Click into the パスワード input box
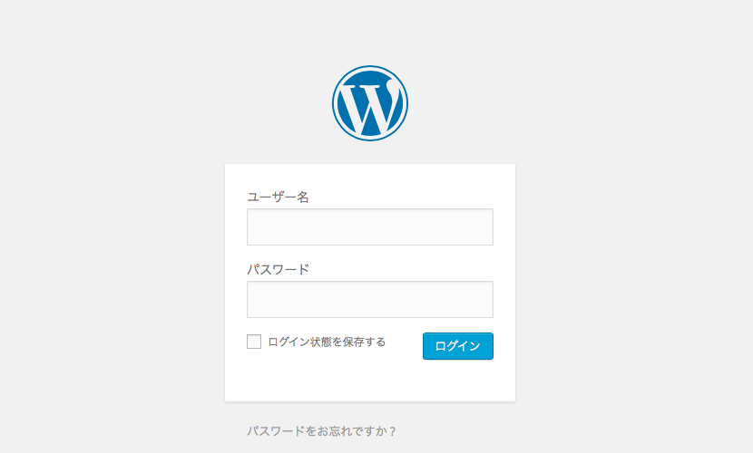 pyautogui.click(x=370, y=299)
